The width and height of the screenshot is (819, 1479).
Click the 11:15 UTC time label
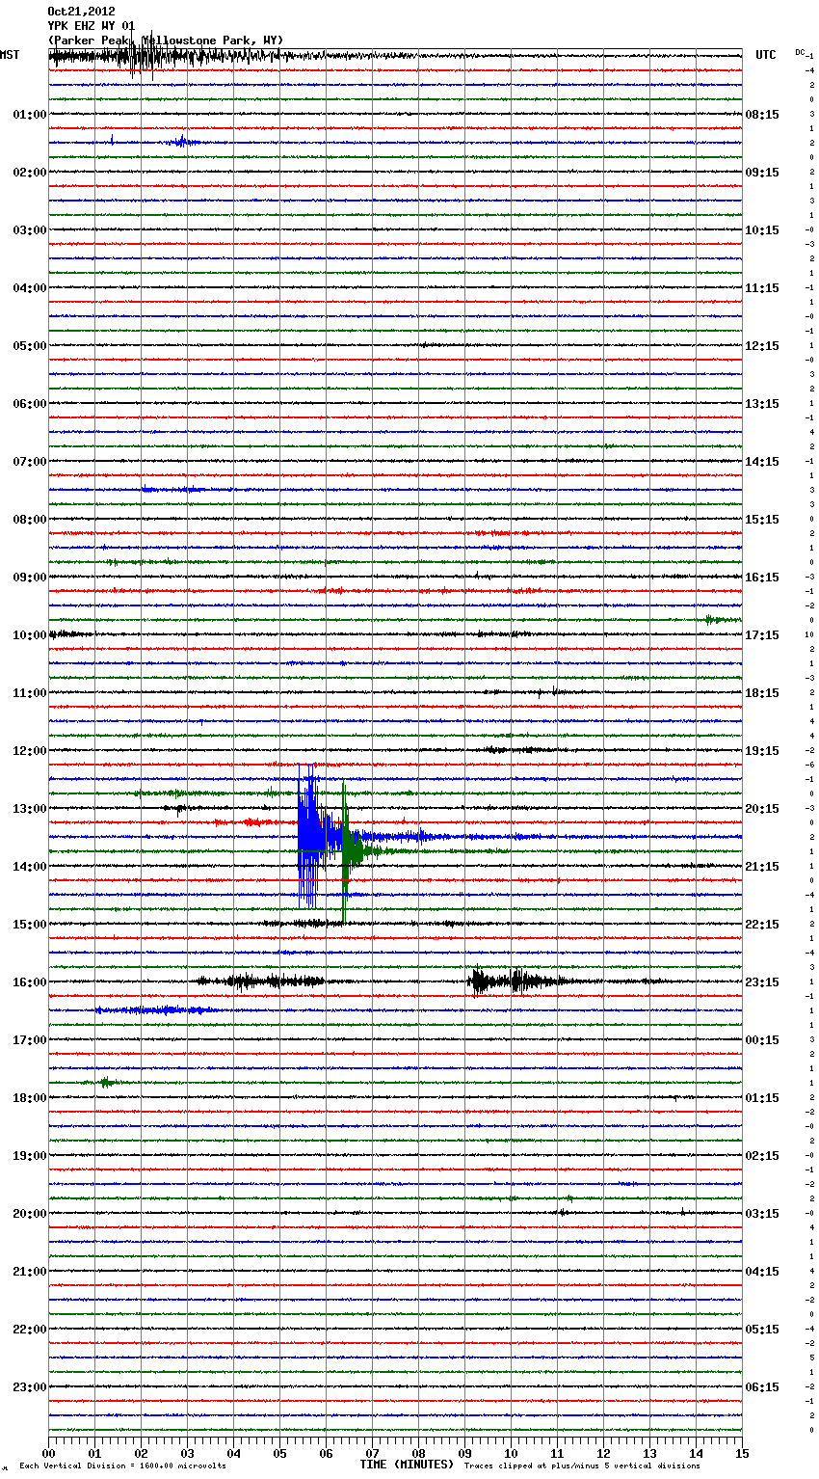click(762, 288)
